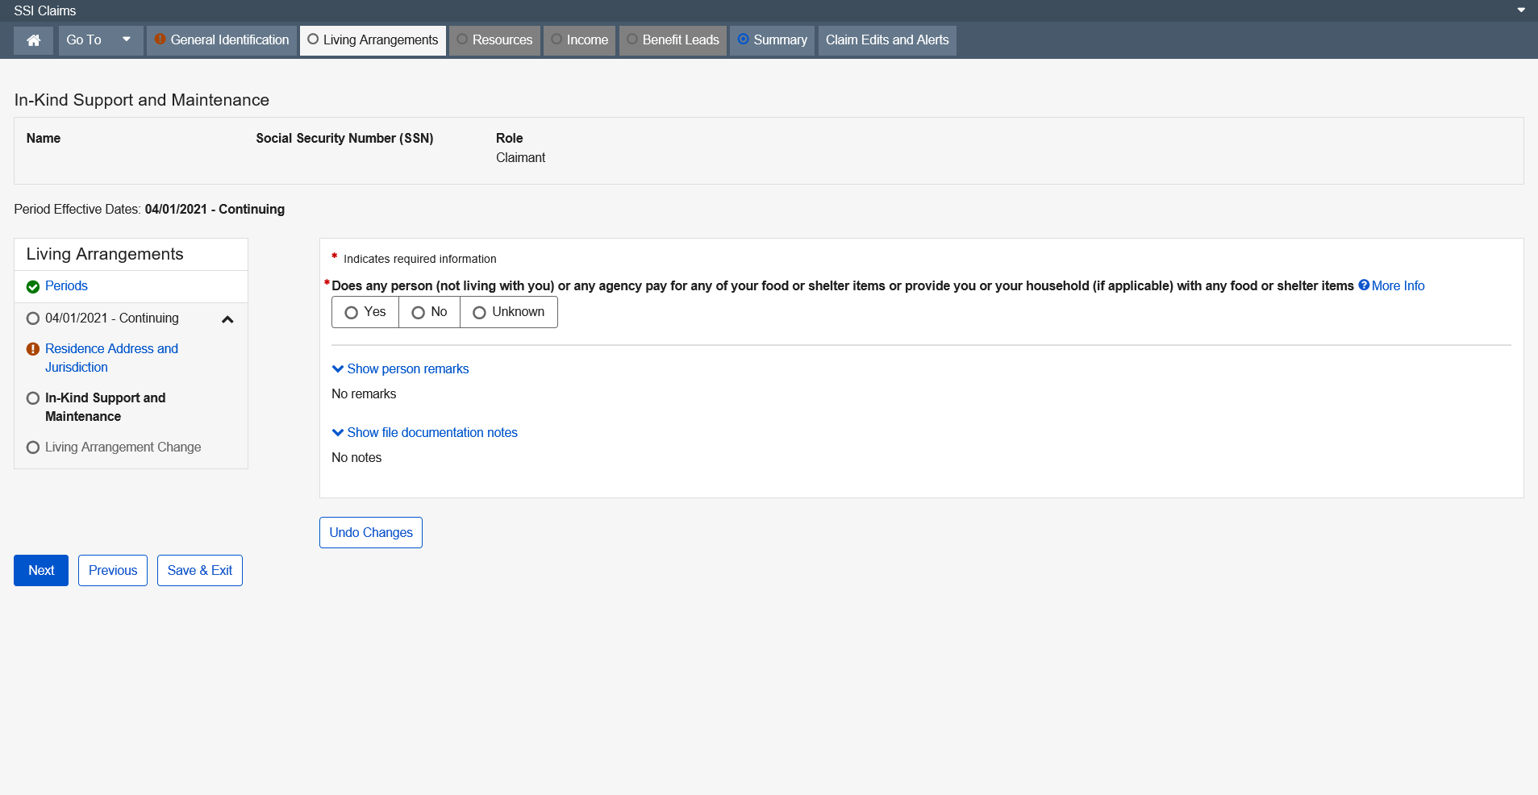
Task: Click the General Identification warning icon
Action: coord(160,40)
